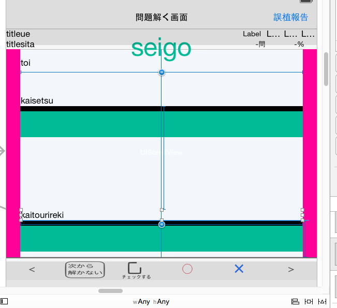Image resolution: width=337 pixels, height=308 pixels.
Task: Open the Align constraints menu icon
Action: coord(295,302)
